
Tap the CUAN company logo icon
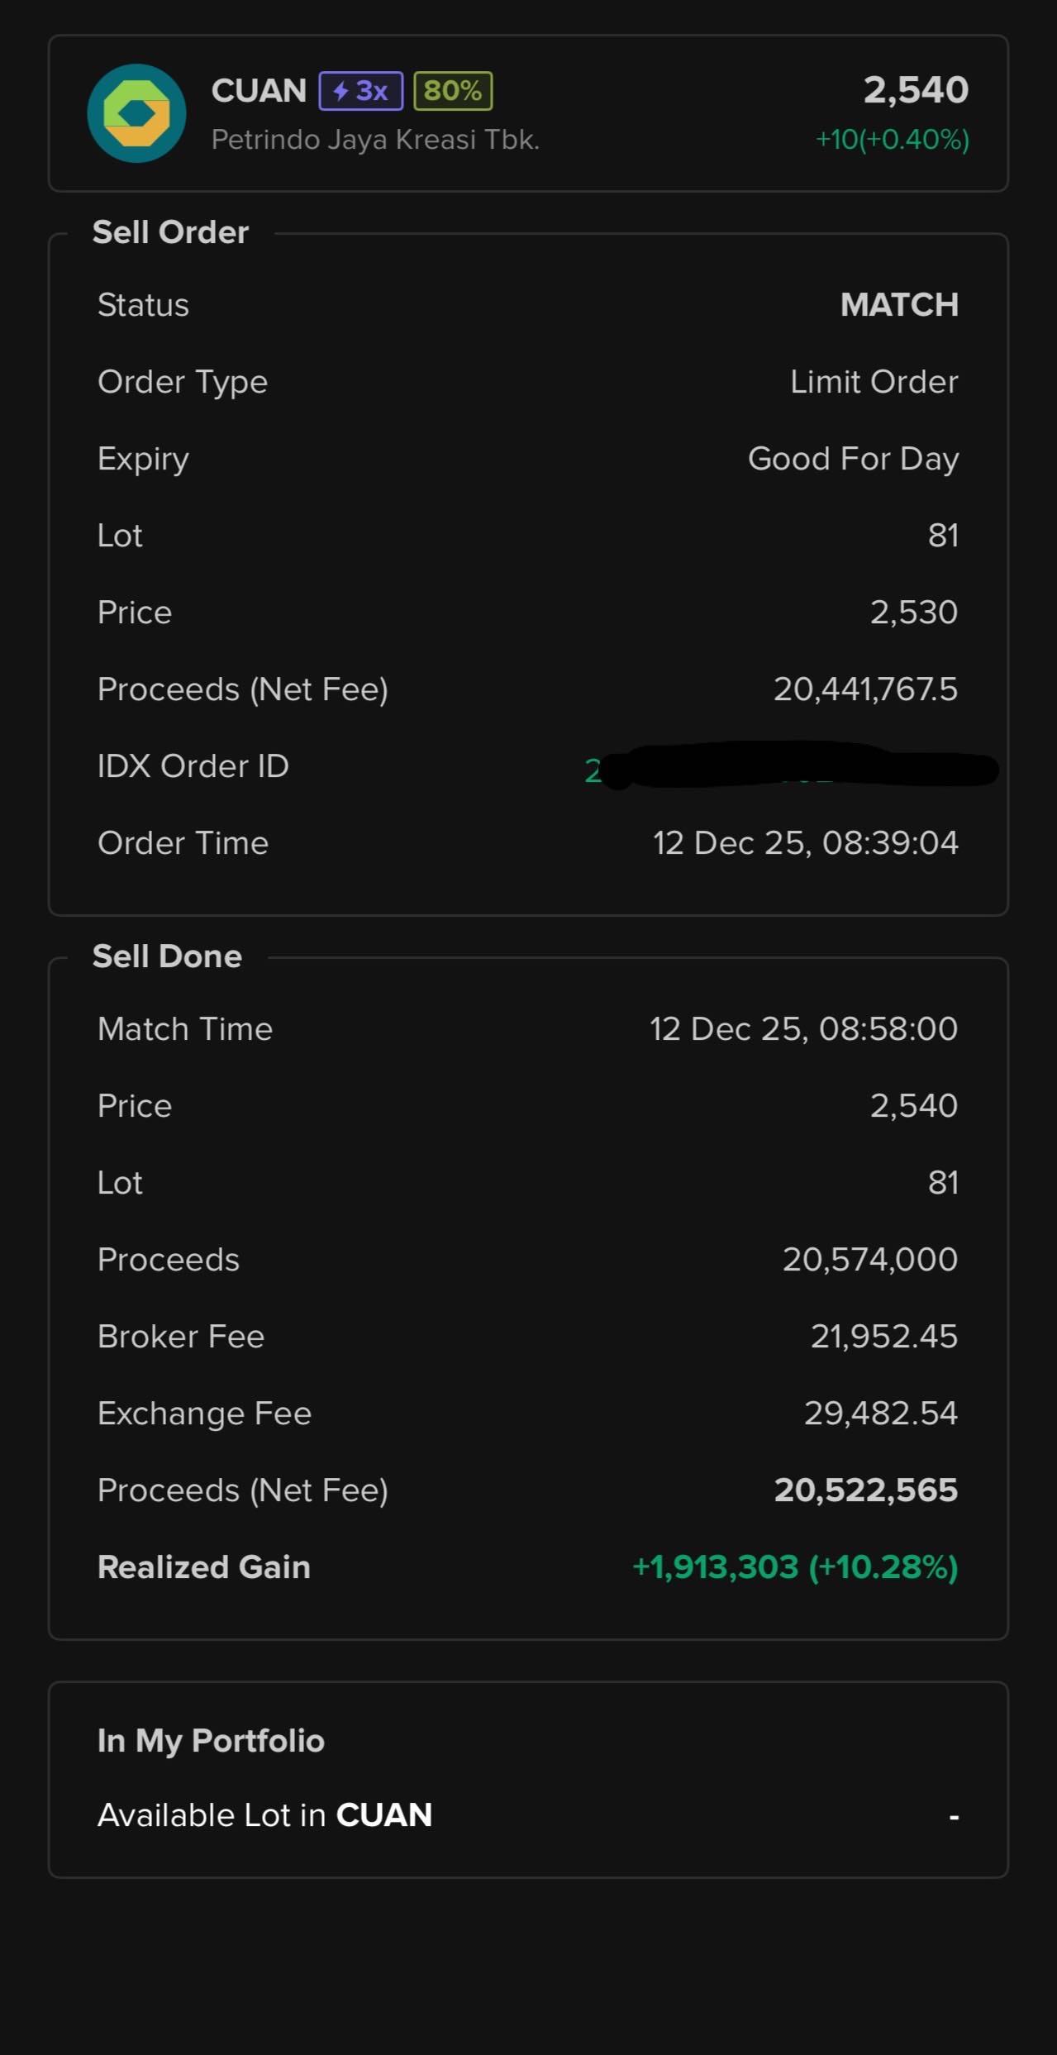pyautogui.click(x=136, y=113)
